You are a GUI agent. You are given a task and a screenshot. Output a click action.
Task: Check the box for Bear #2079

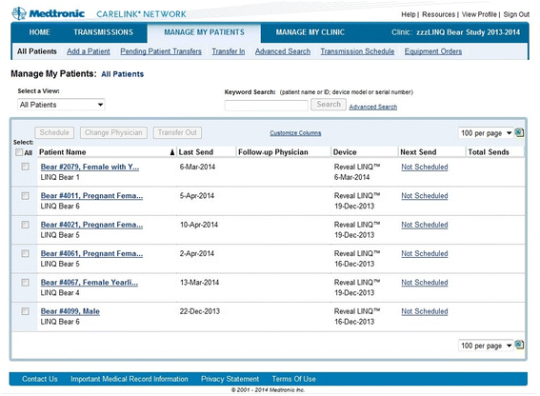tap(25, 167)
